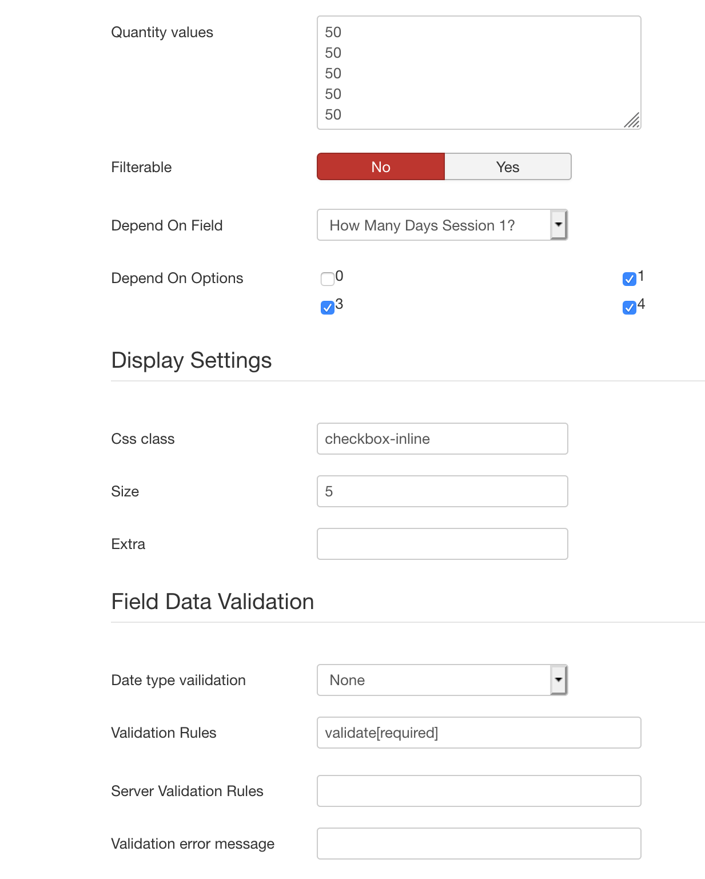Open the Depend On Field dropdown
705x879 pixels.
[443, 225]
